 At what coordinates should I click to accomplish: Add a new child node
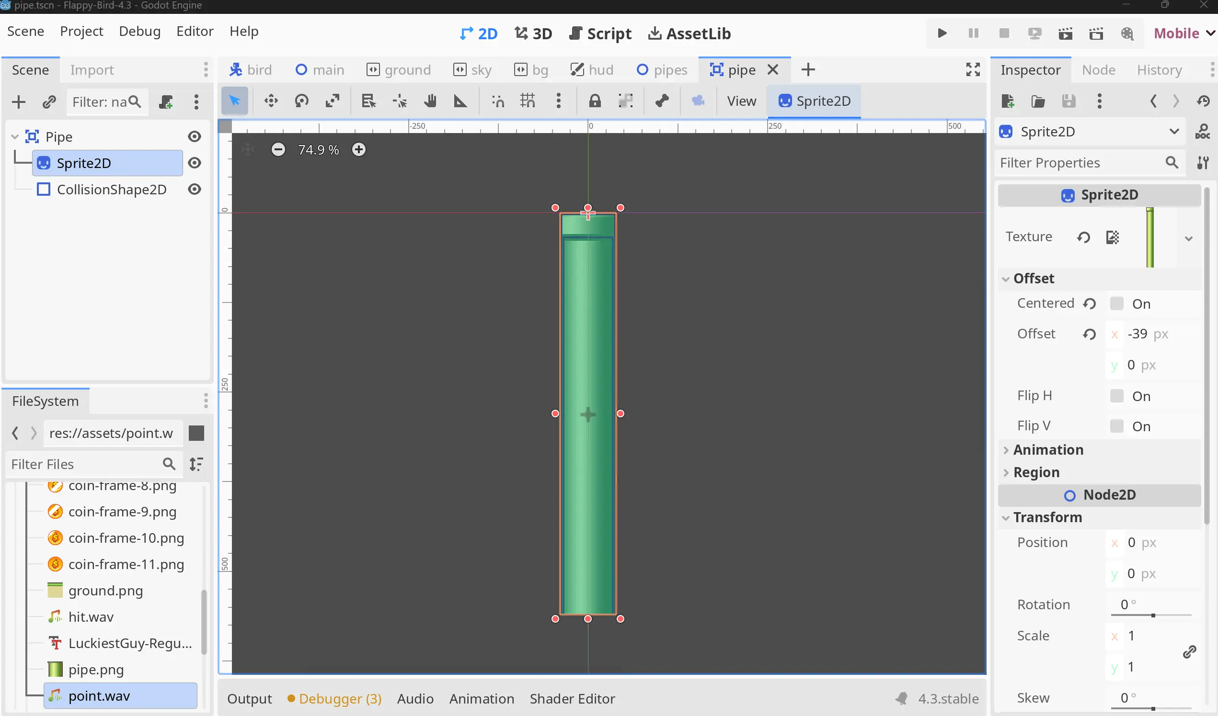tap(18, 102)
